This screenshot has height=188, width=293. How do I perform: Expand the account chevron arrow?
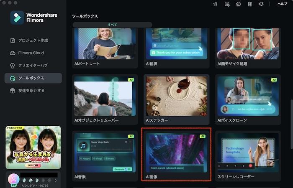point(56,180)
